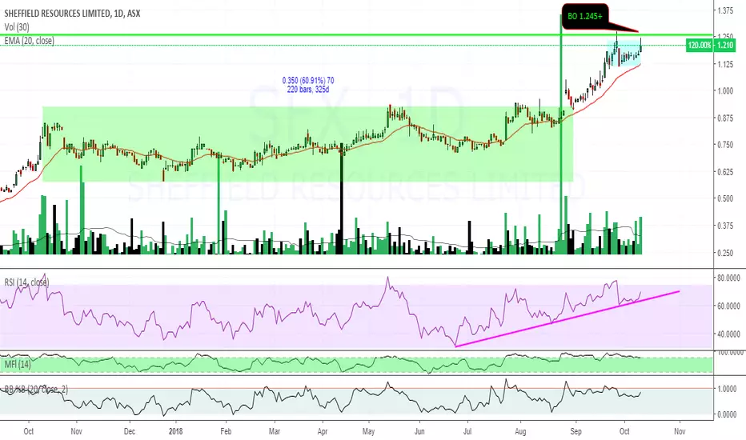Click the pink RSI trendline

(x=568, y=318)
